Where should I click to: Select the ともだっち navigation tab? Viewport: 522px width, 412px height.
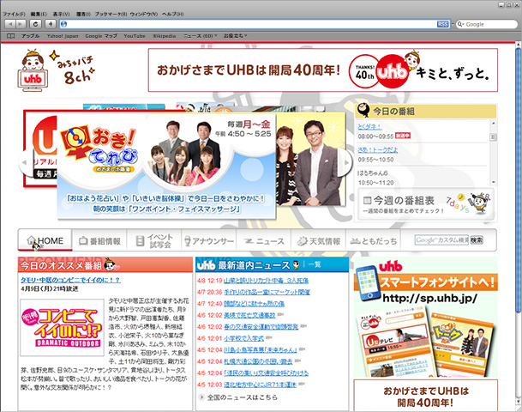click(x=373, y=240)
